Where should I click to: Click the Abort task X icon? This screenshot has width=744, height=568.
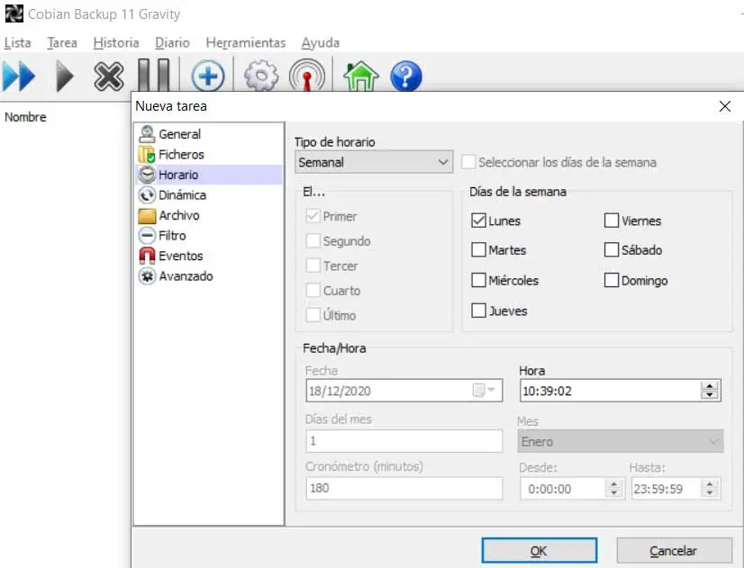[109, 76]
